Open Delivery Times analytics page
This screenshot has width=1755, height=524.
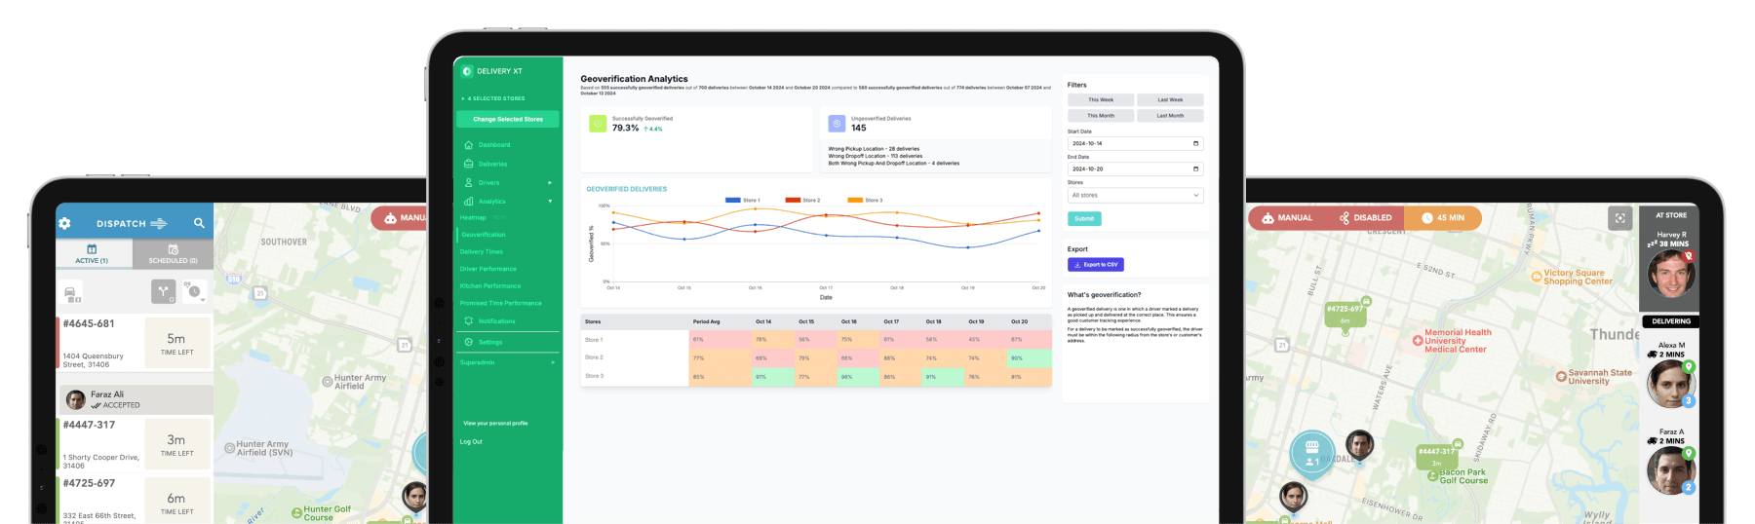tap(482, 252)
